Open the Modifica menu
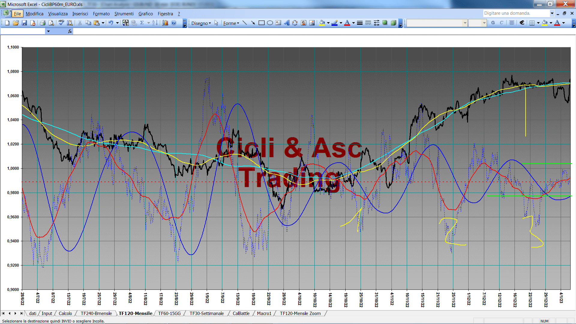This screenshot has height=324, width=576. coord(34,13)
